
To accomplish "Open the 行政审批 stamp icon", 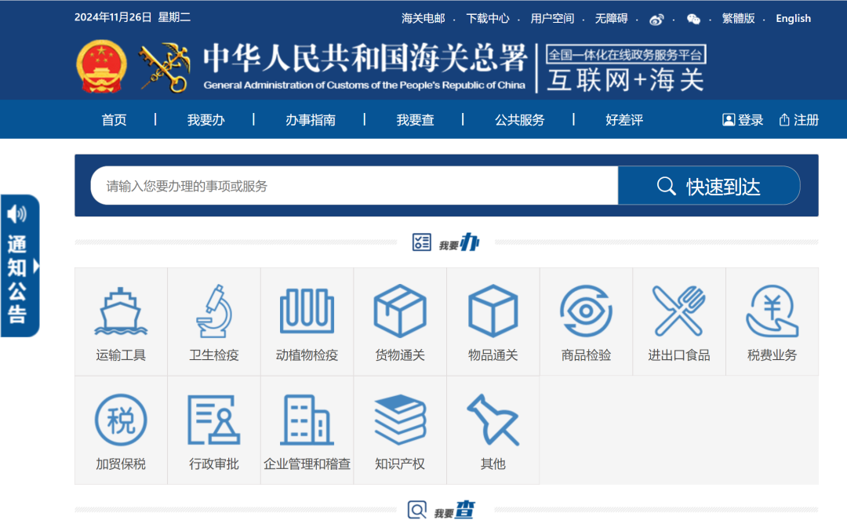I will tap(214, 420).
